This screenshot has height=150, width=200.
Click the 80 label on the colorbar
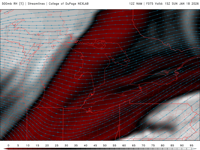pyautogui.click(x=162, y=145)
